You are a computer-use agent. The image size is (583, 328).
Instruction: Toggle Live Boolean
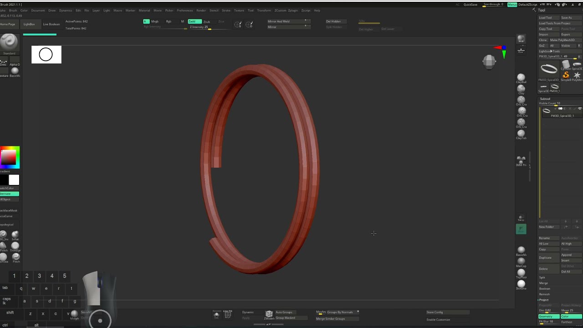[x=51, y=24]
